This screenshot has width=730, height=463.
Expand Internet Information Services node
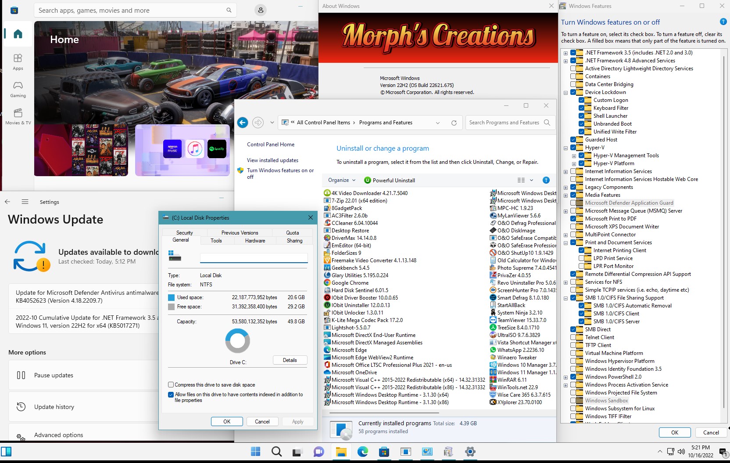566,172
